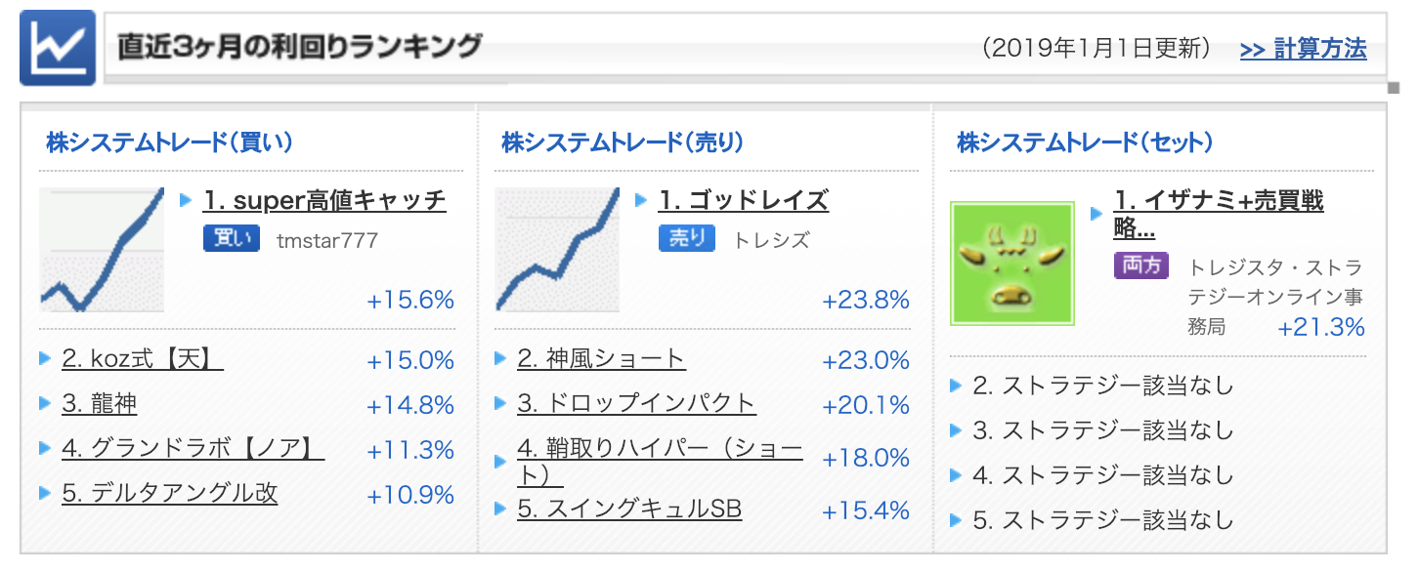Select 3. ドロップインパクト strategy
The image size is (1419, 570).
point(636,404)
